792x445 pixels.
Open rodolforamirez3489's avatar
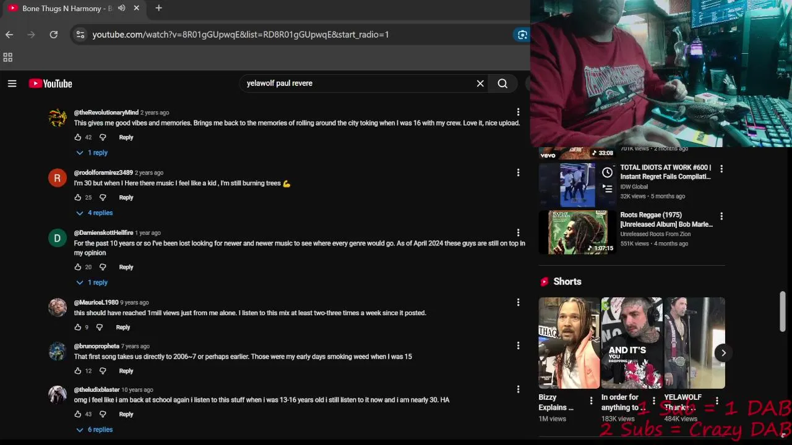pyautogui.click(x=58, y=178)
